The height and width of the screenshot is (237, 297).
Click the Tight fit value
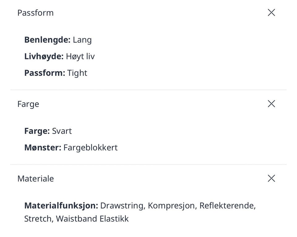point(77,73)
